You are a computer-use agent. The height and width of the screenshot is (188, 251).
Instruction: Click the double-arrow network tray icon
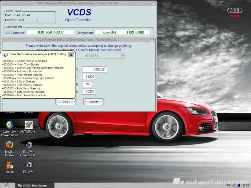tap(228, 185)
